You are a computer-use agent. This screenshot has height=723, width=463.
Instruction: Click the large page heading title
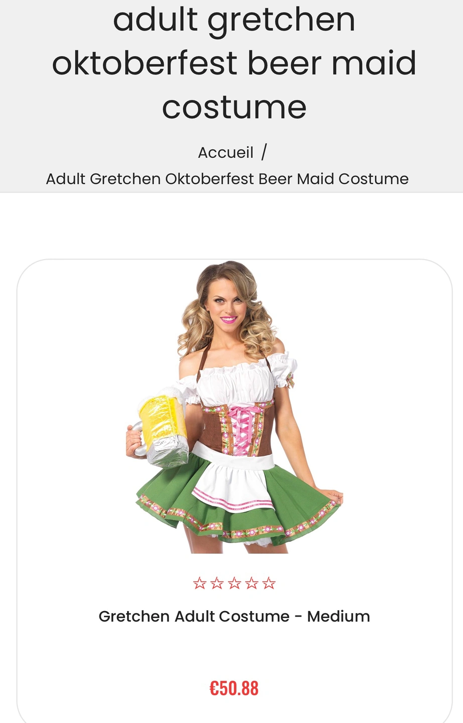pos(234,63)
